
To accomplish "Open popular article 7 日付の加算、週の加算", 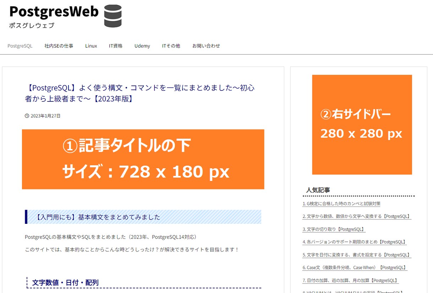I will pyautogui.click(x=351, y=280).
